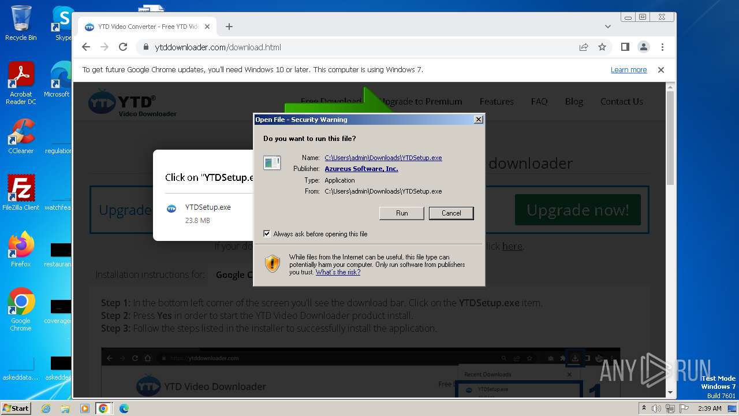Toggle the Chrome side panel icon
The image size is (739, 416).
coord(625,47)
